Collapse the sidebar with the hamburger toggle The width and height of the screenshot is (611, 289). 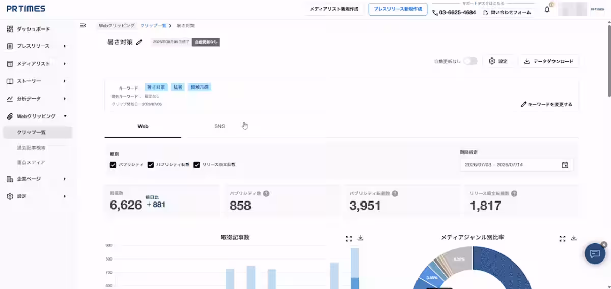pos(83,25)
